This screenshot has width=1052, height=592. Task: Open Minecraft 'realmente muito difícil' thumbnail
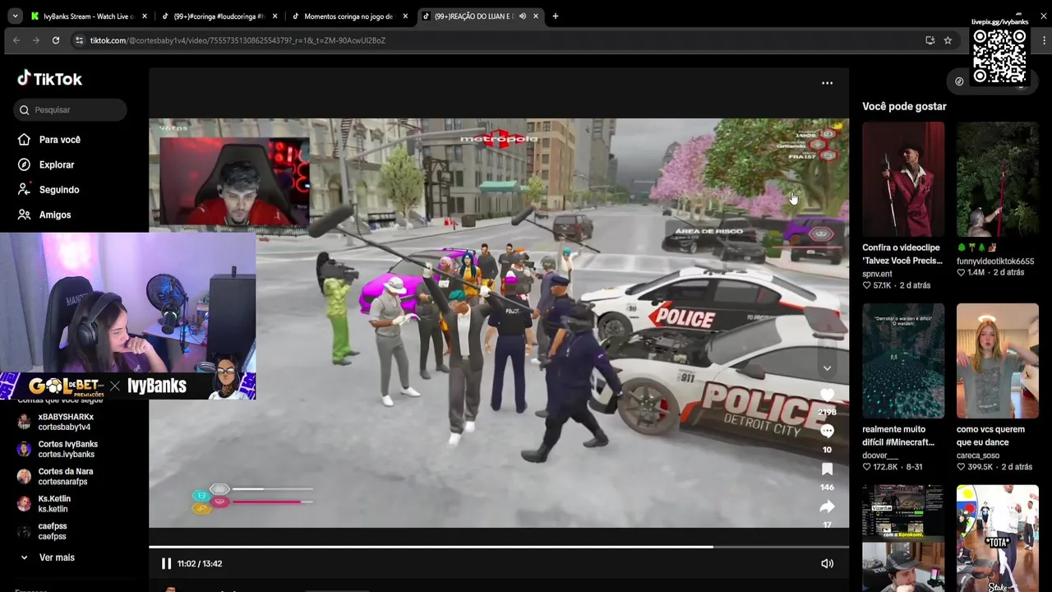point(903,361)
